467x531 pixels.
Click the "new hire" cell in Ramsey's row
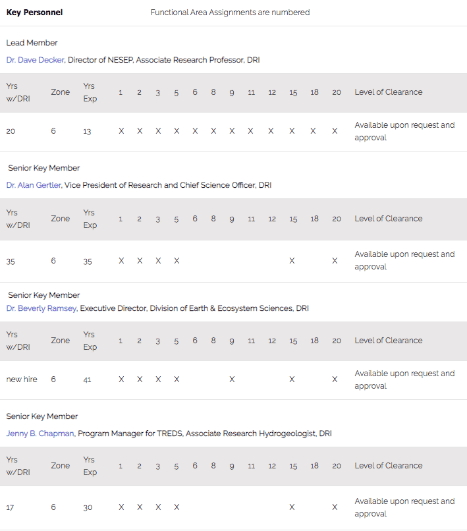(x=22, y=379)
